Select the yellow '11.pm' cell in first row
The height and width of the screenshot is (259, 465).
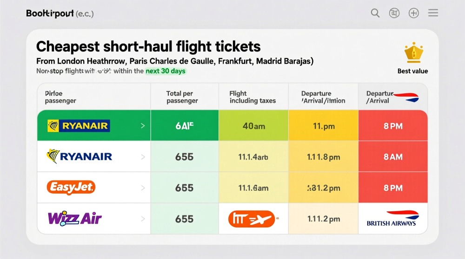pyautogui.click(x=323, y=126)
